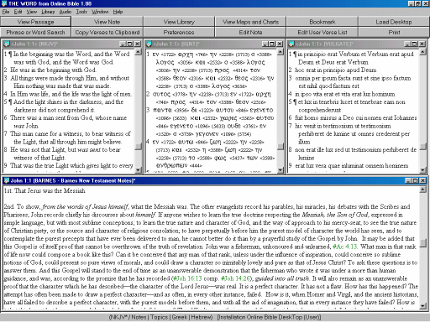Minimize the Vulgate passage window
This screenshot has height=322, width=430.
[408, 44]
